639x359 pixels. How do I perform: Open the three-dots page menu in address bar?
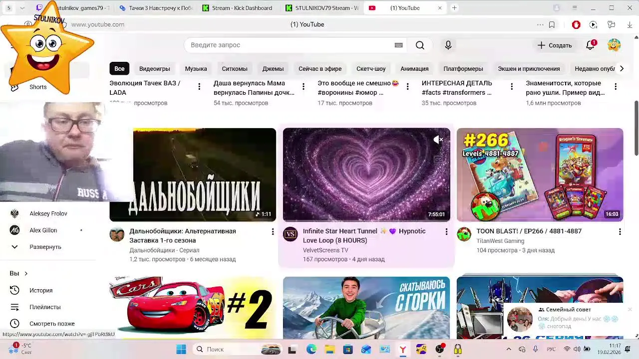[x=540, y=24]
